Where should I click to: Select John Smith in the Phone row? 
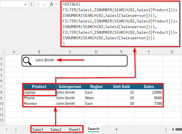click(70, 98)
